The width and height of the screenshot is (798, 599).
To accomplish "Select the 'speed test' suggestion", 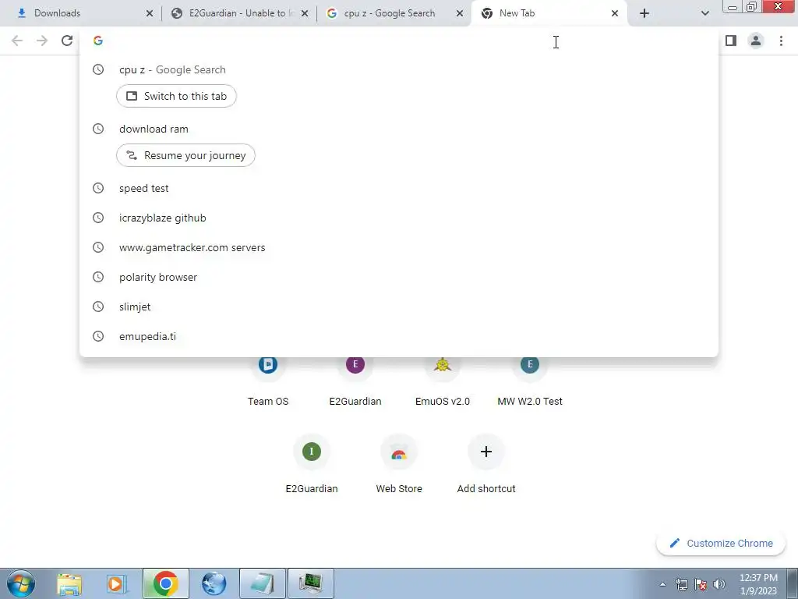I will [399, 189].
